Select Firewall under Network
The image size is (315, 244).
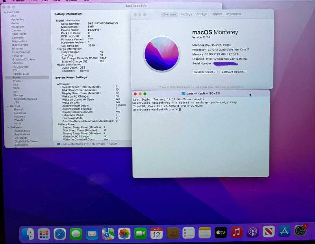point(19,110)
